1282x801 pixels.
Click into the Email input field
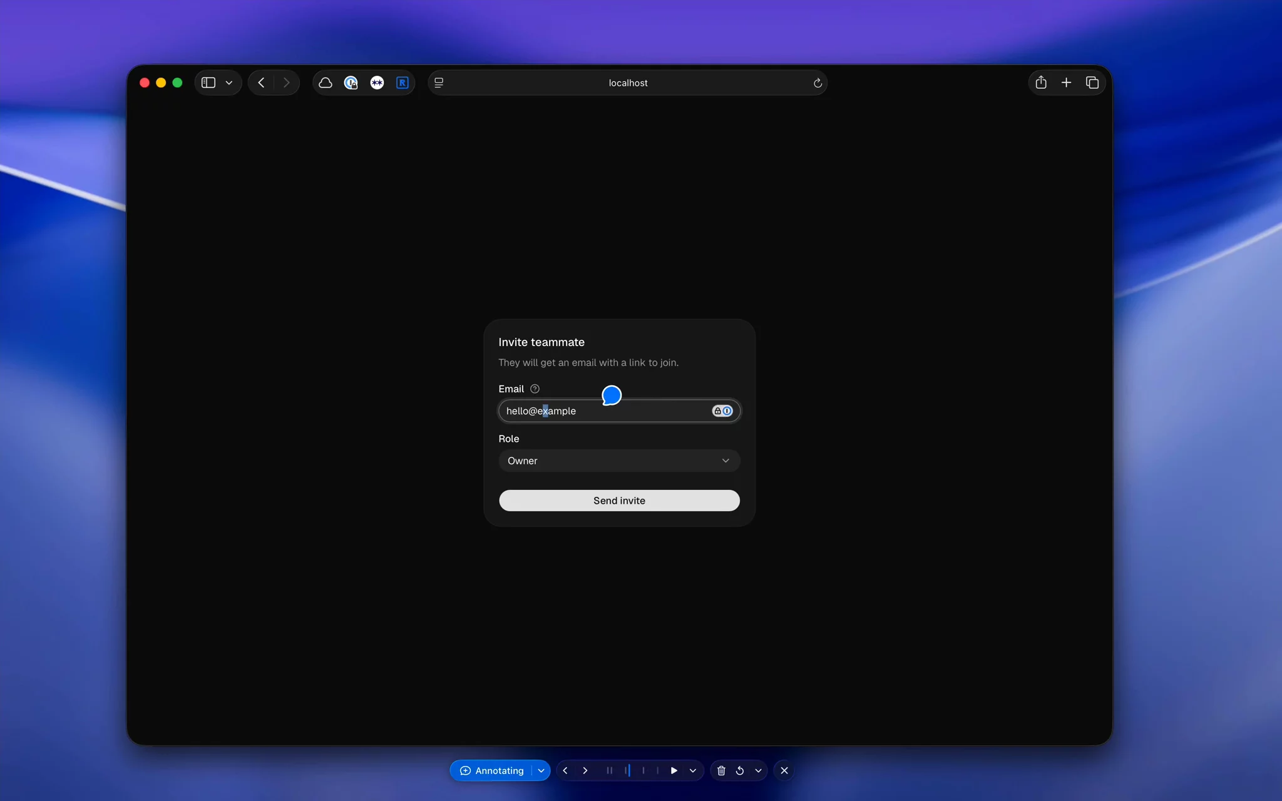pos(619,411)
